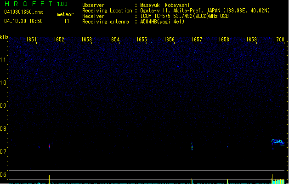Screen dimensions: 289x184
Task: Click the Receiving antenna field label
Action: pos(106,22)
